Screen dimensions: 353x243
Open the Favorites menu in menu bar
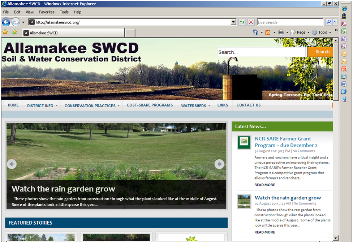coord(47,12)
